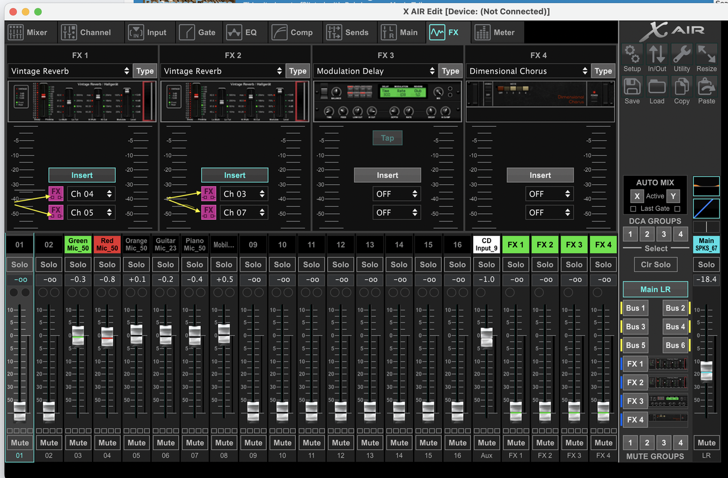Enable mute group 3
Screen dimensions: 728x478
(x=663, y=443)
